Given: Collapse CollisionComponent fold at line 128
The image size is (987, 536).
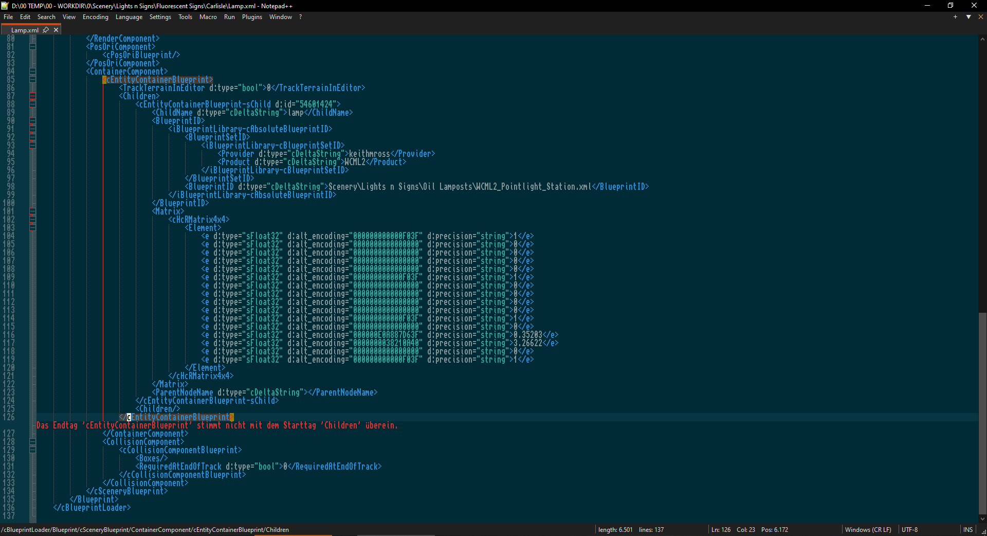Looking at the screenshot, I should 33,442.
